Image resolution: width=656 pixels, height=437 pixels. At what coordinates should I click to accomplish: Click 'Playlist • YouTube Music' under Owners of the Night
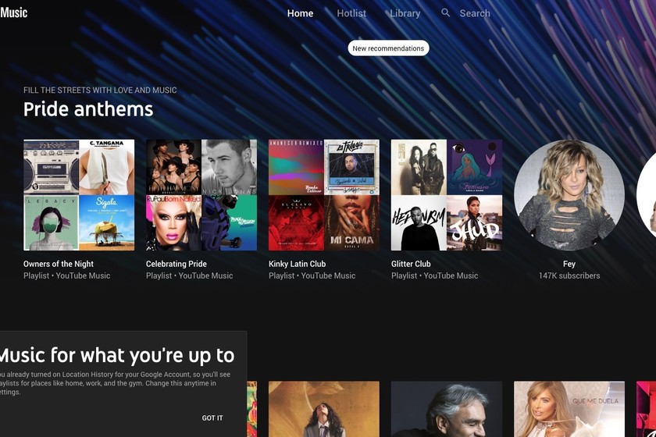[67, 275]
